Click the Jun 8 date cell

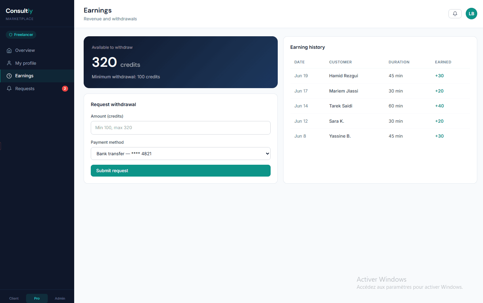300,136
